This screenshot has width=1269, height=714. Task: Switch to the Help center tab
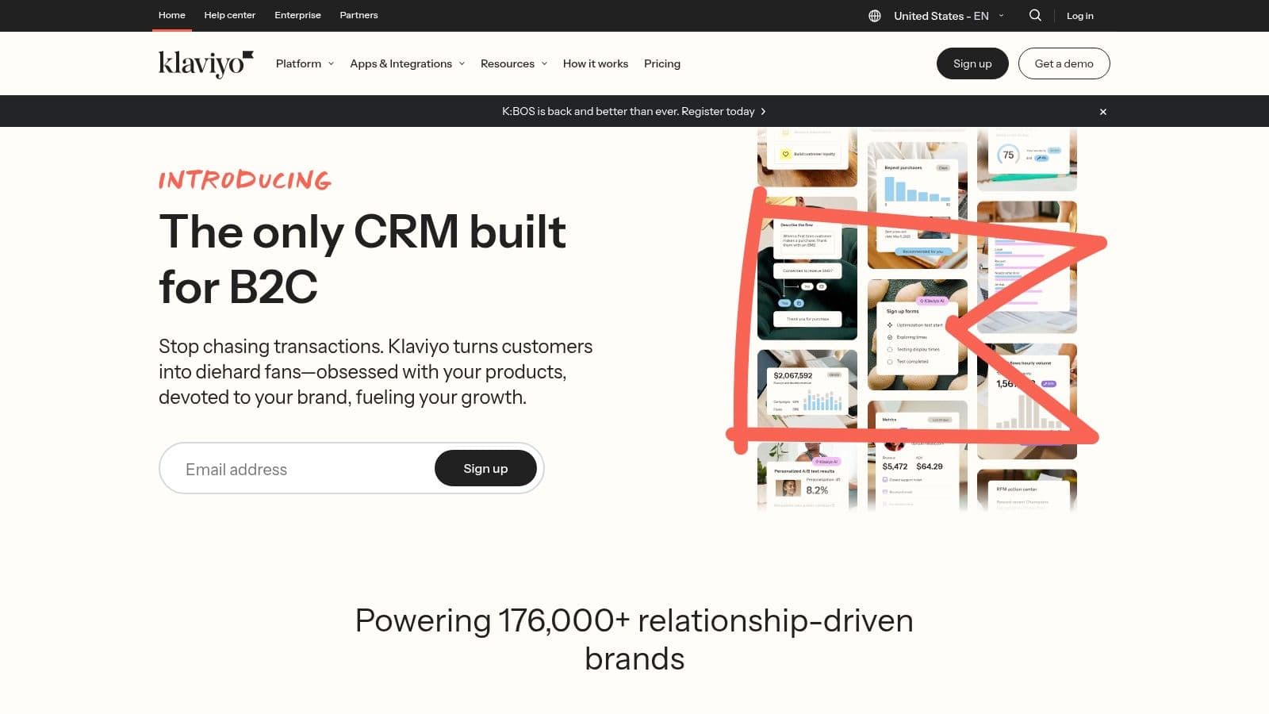tap(229, 15)
